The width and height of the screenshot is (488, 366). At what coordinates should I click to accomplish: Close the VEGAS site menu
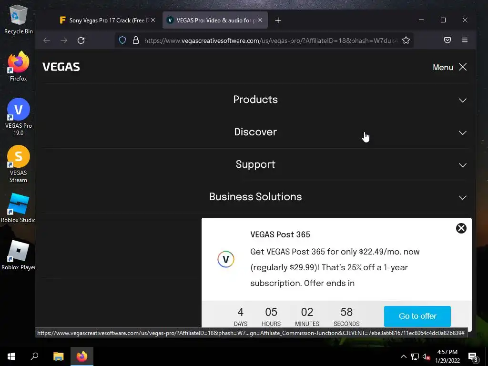[463, 67]
